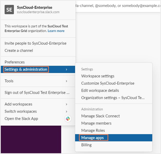The width and height of the screenshot is (161, 154).
Task: Open Workspace settings
Action: click(98, 76)
